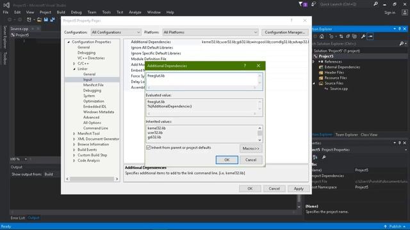The width and height of the screenshot is (410, 230).
Task: Click the account avatar icon beside Sign in
Action: pos(404,13)
